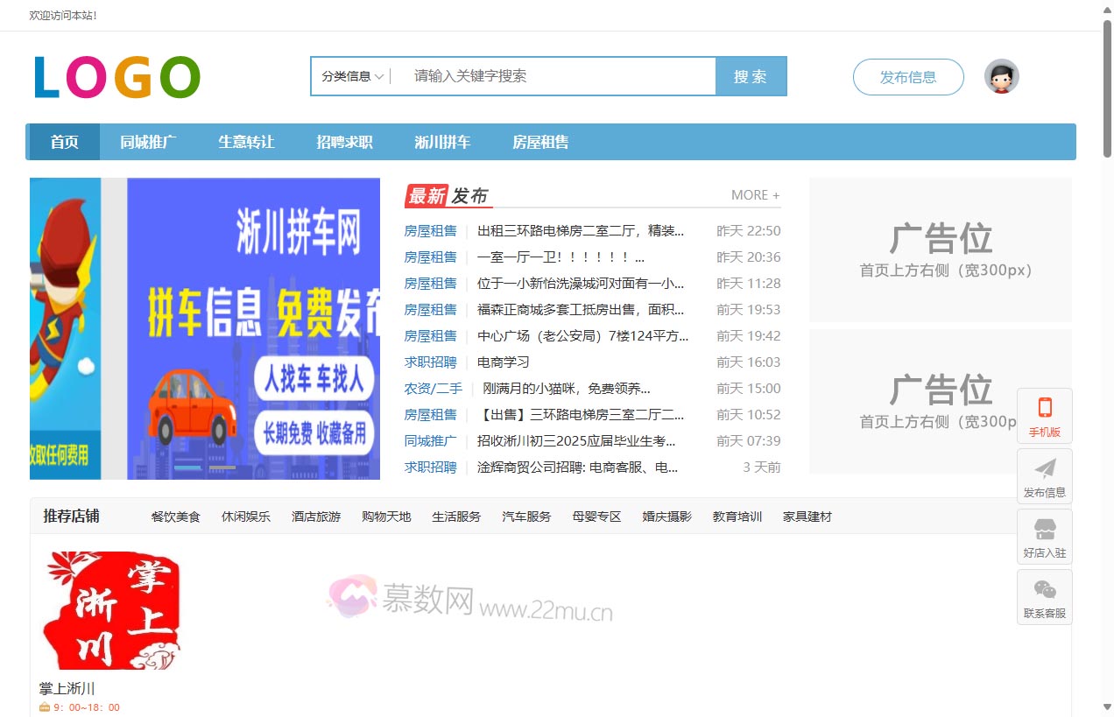Click the keyword search input field
This screenshot has height=717, width=1114.
[x=561, y=76]
